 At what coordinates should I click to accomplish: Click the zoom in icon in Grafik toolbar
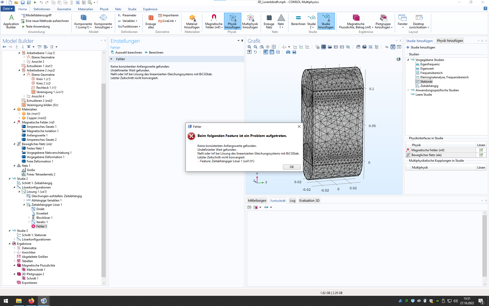(249, 47)
